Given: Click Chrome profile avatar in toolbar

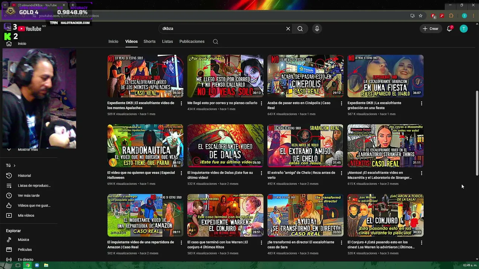Looking at the screenshot, I should point(464,16).
